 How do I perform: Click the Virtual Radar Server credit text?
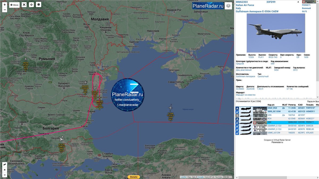[x=277, y=140]
